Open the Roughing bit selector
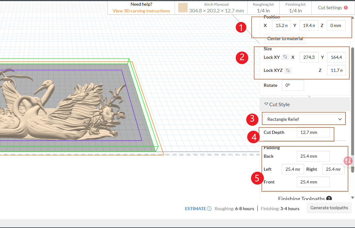 pyautogui.click(x=263, y=8)
